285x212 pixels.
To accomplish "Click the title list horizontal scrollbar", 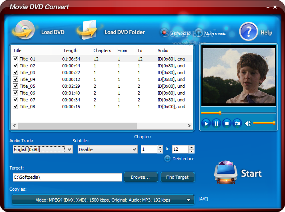I will [x=77, y=125].
